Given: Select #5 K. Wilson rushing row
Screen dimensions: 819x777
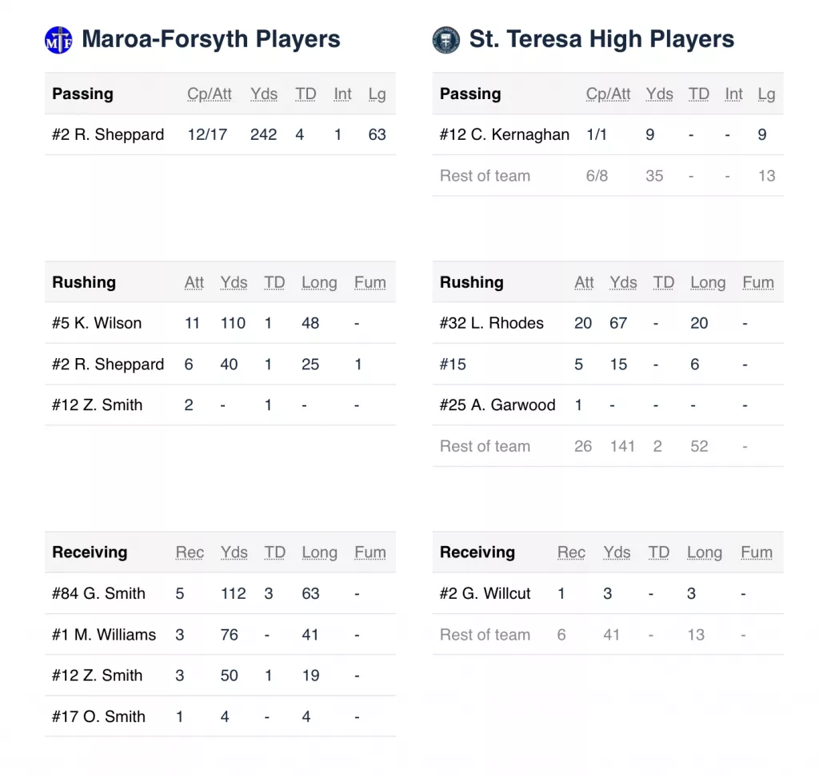Looking at the screenshot, I should pos(220,323).
